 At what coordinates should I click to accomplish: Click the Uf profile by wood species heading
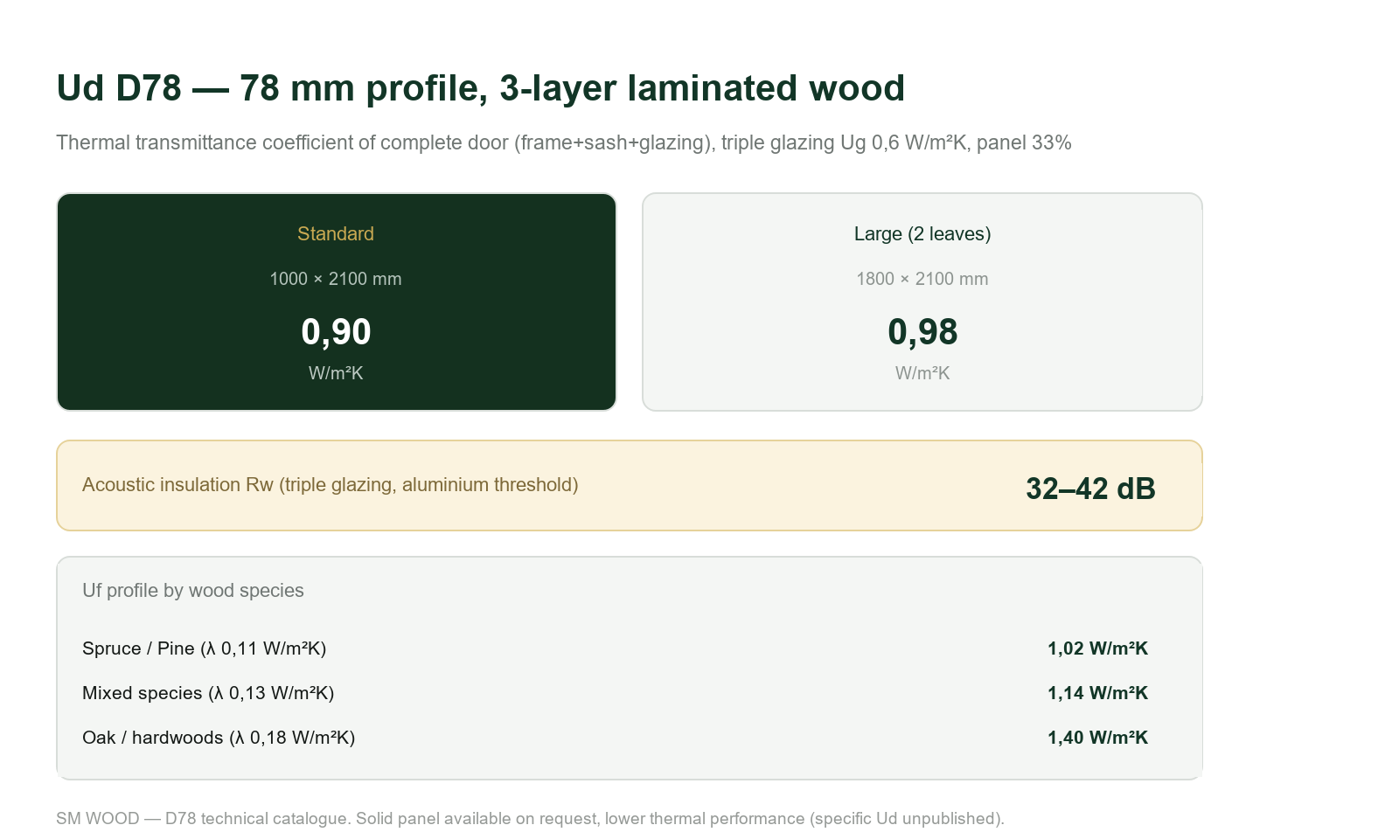[193, 591]
